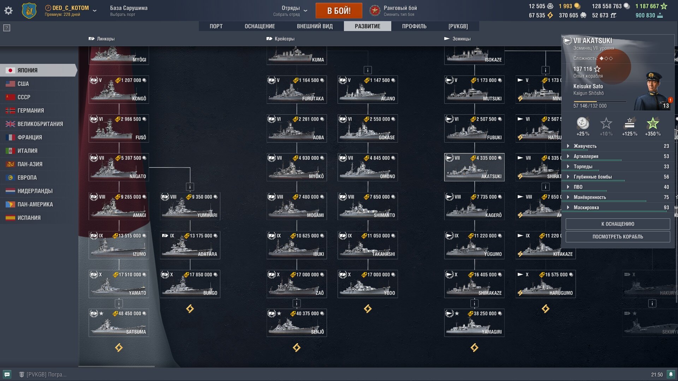Screen dimensions: 678x381
Task: Click the notification bell icon
Action: pyautogui.click(x=671, y=374)
